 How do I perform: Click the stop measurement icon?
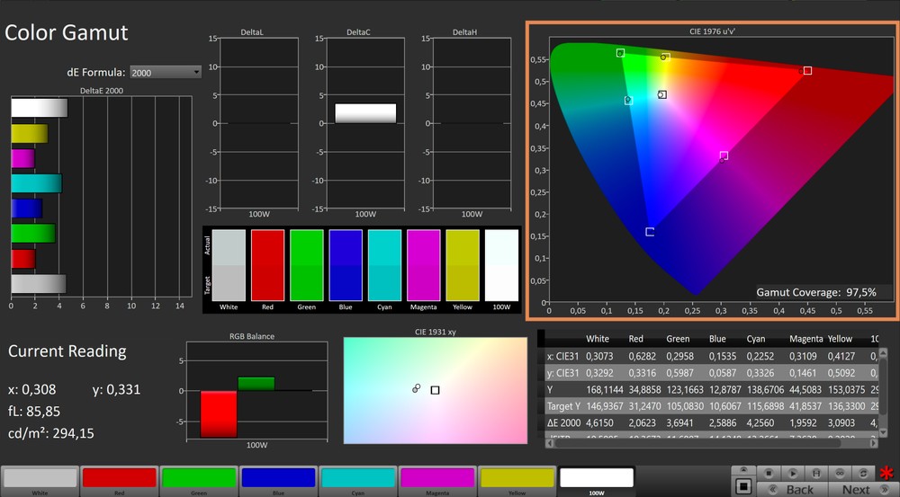(x=769, y=474)
